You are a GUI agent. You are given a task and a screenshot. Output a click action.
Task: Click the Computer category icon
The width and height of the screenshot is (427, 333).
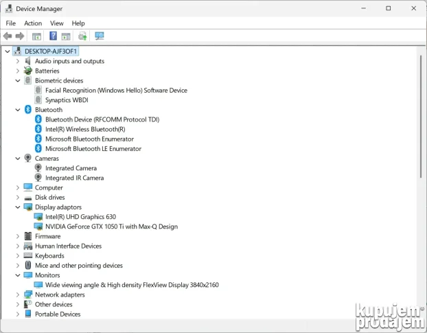click(27, 187)
